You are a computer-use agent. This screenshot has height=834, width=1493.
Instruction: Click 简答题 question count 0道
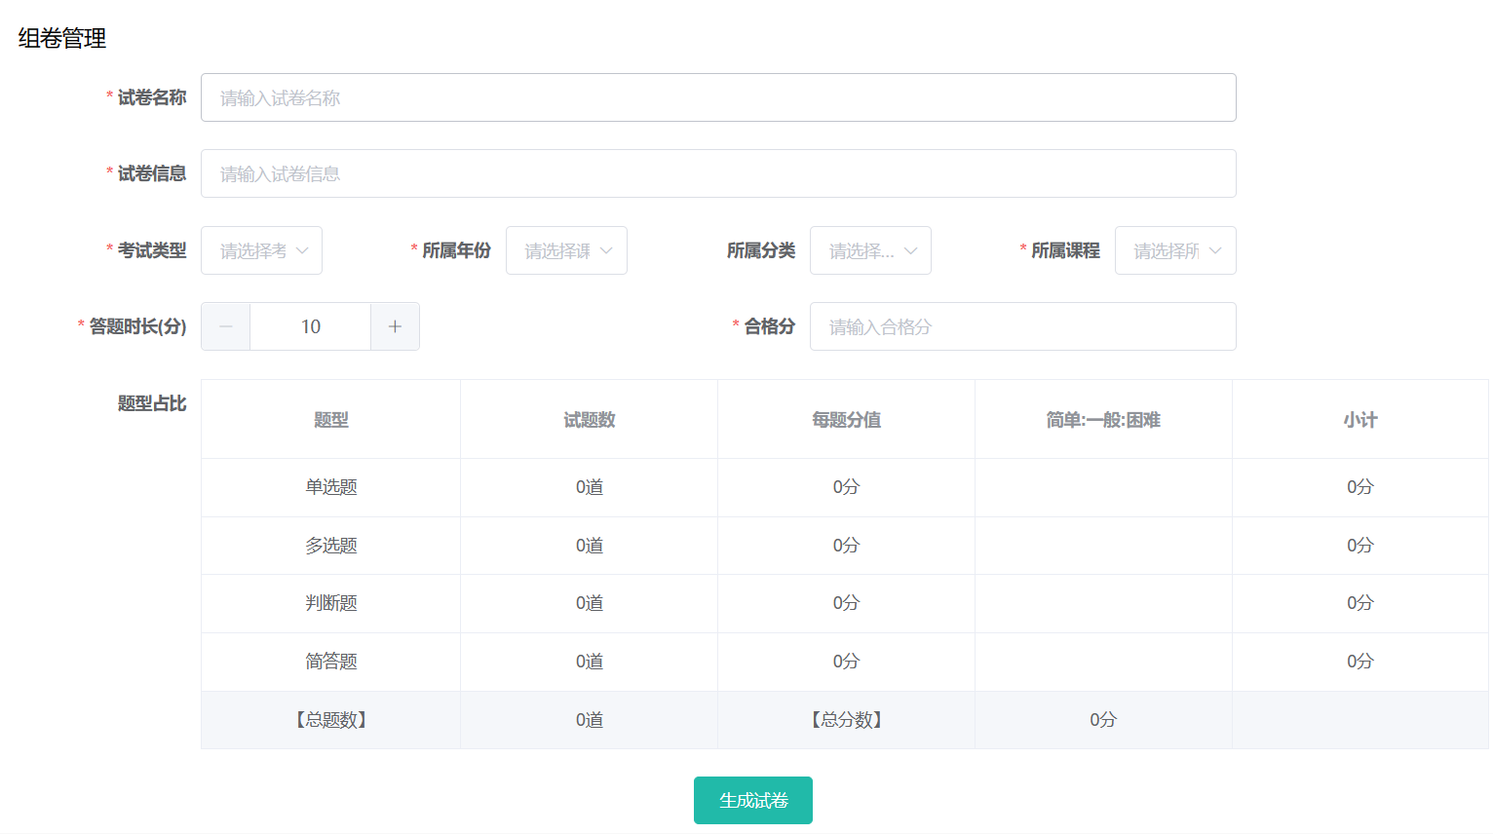[590, 662]
